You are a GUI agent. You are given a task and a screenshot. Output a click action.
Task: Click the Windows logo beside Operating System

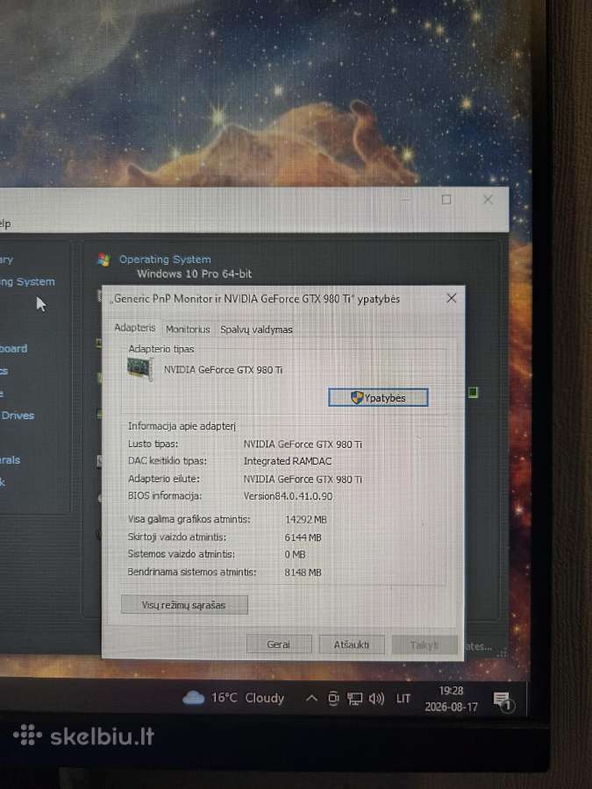pyautogui.click(x=103, y=259)
